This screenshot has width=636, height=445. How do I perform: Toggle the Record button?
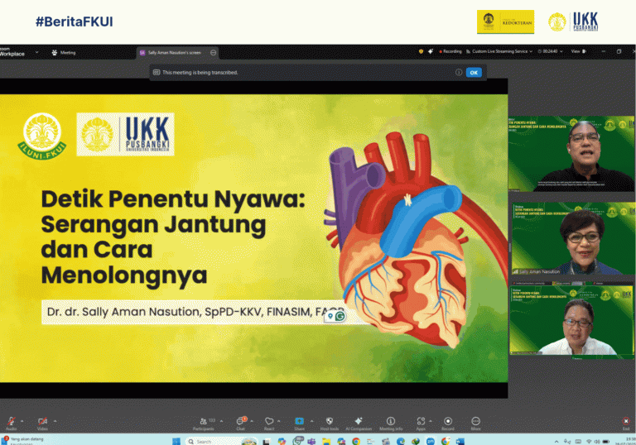[x=448, y=422]
